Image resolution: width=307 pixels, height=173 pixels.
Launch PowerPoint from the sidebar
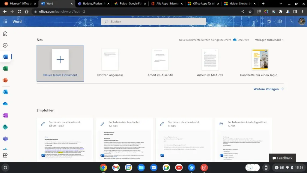[x=5, y=80]
